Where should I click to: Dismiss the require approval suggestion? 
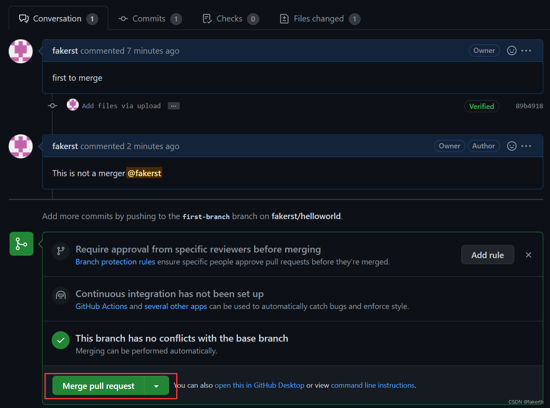(529, 255)
